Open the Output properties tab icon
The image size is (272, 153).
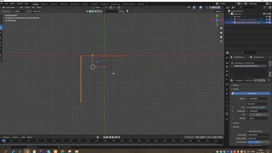pos(227,67)
